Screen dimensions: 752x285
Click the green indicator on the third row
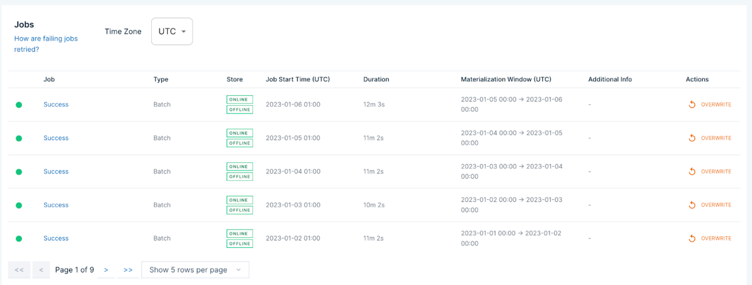(x=19, y=171)
